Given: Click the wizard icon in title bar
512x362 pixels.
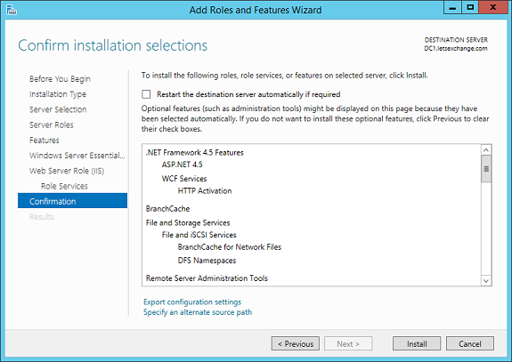Looking at the screenshot, I should pyautogui.click(x=11, y=10).
